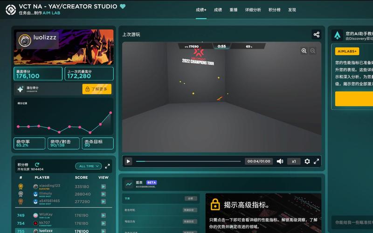
Task: Click score 335180 in the leaderboard
Action: pos(82,187)
